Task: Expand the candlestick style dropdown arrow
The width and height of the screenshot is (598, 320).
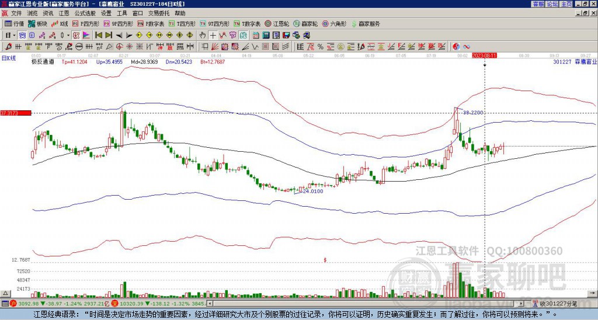Action: coord(68,36)
